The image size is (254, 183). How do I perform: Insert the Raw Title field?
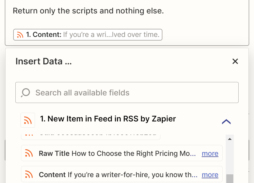coord(115,153)
